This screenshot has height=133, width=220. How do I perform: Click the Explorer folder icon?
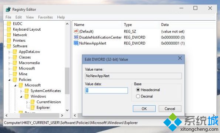pyautogui.click(x=33, y=108)
